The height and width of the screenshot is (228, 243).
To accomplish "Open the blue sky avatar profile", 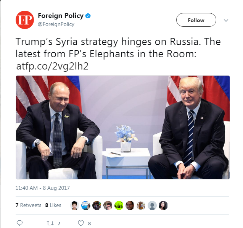I will pos(86,205).
